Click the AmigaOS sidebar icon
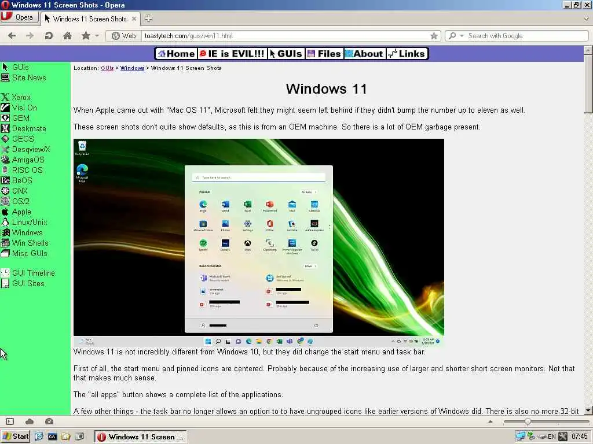This screenshot has height=444, width=593. point(5,160)
